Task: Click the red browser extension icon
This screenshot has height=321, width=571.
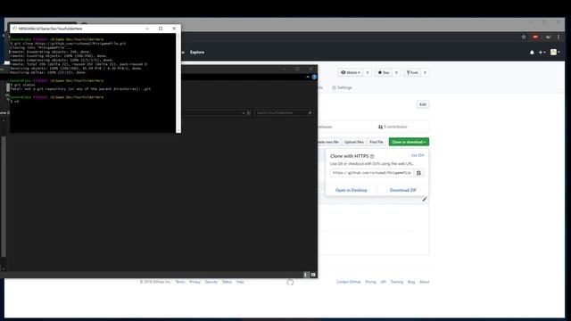Action: point(535,37)
